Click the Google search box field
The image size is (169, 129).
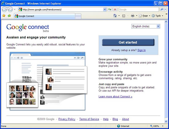[139, 9]
